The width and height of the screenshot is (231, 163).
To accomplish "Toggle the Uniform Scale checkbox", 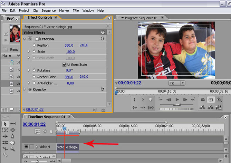I will tap(64, 65).
